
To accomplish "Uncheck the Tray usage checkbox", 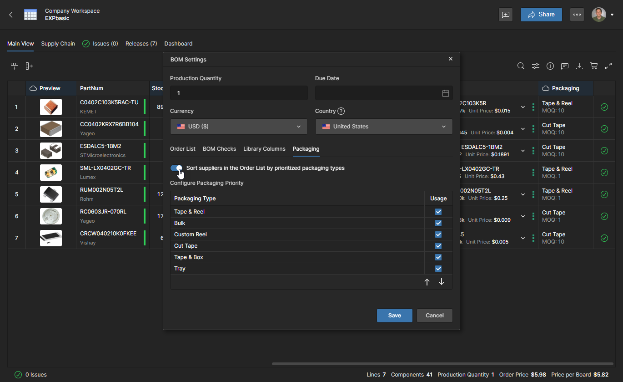I will point(438,269).
